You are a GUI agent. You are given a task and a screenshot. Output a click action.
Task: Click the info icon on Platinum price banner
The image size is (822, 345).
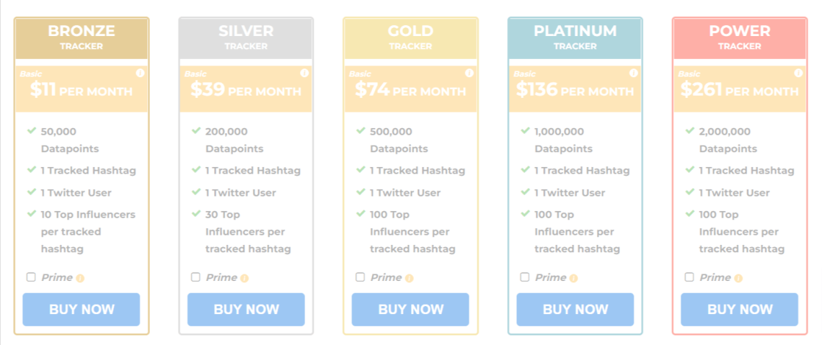click(x=634, y=73)
